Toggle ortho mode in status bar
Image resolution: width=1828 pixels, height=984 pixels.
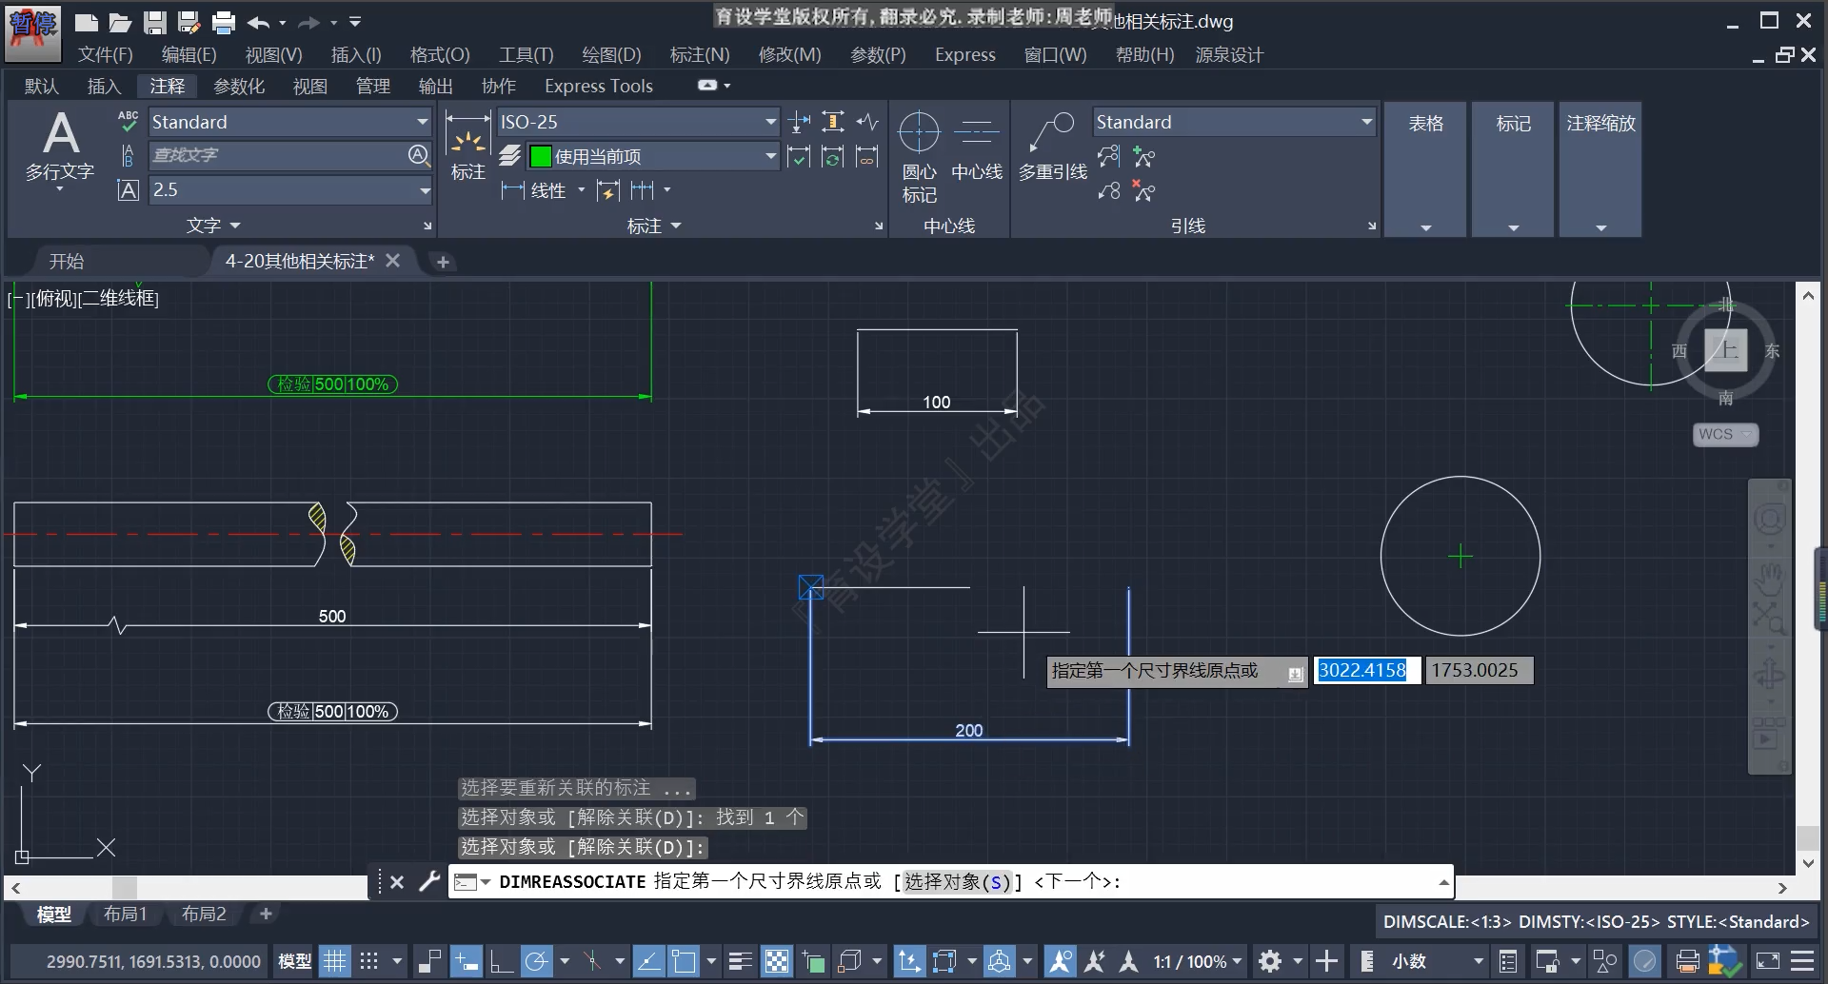(x=501, y=961)
